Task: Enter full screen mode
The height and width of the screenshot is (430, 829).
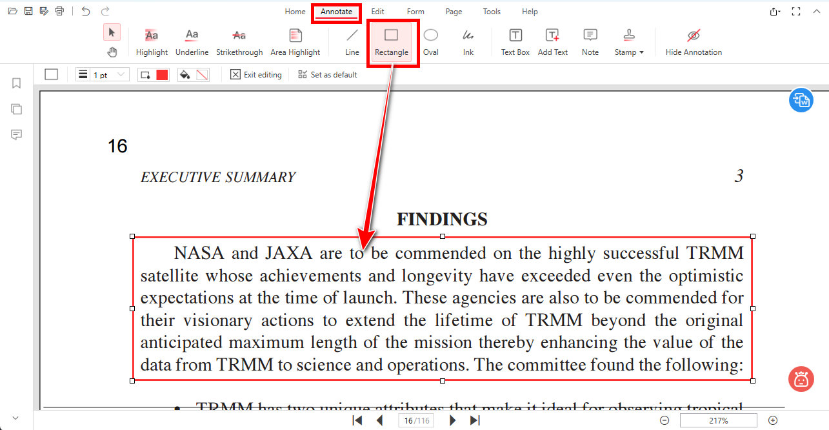Action: (x=796, y=12)
